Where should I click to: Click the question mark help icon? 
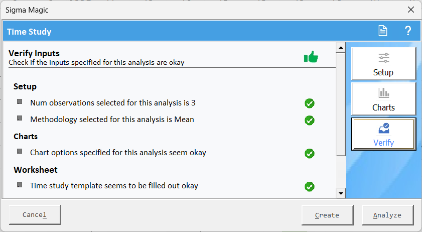tap(408, 31)
